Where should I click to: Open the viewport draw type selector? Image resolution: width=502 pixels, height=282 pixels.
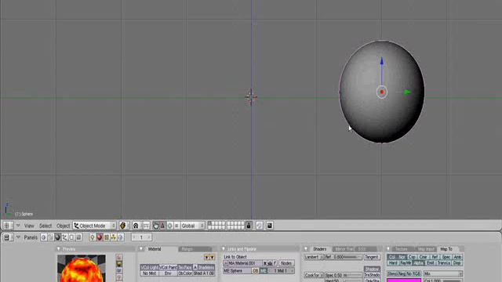point(123,226)
